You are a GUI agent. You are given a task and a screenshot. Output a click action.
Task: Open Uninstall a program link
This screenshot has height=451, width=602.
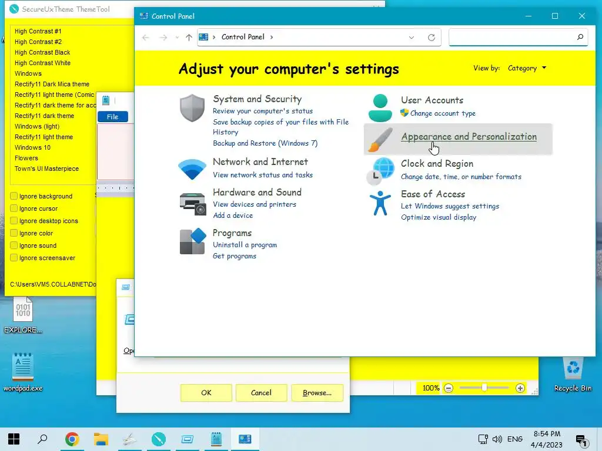tap(245, 245)
